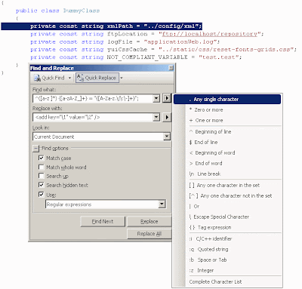
Task: Toggle the Match case checkbox
Action: [x=42, y=158]
